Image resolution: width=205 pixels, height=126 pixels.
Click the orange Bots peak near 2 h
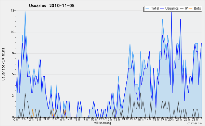coord(32,109)
